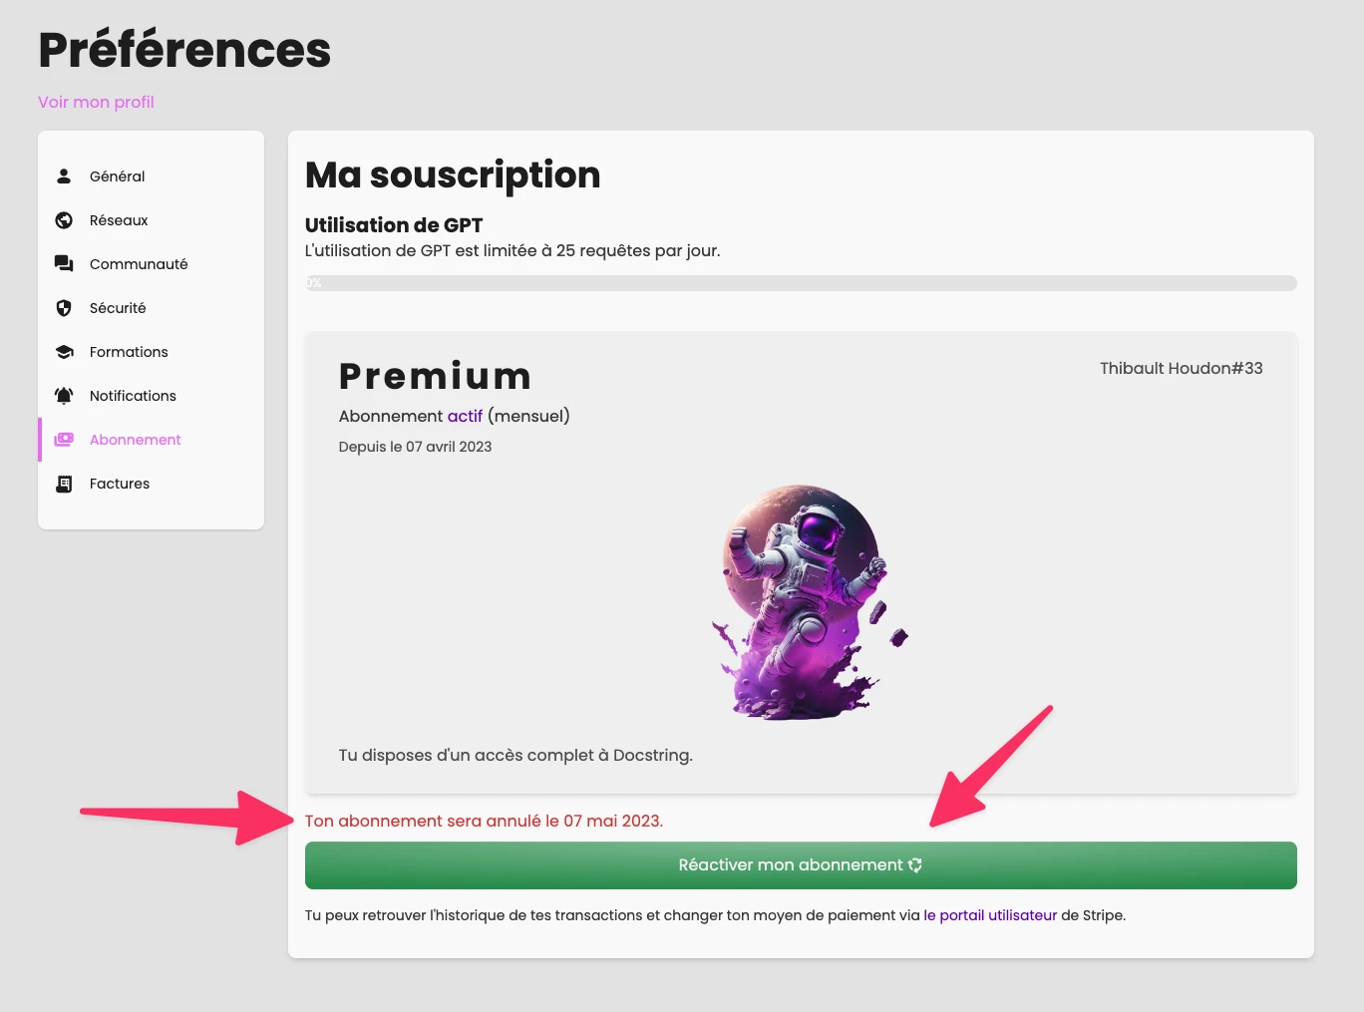The width and height of the screenshot is (1364, 1012).
Task: Click the Abonnement money icon
Action: (x=64, y=440)
